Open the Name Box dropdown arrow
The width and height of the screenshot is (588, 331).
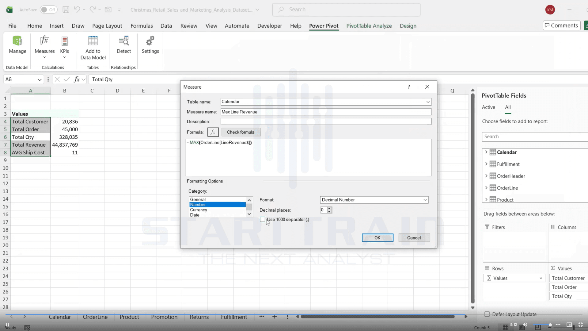click(x=40, y=79)
